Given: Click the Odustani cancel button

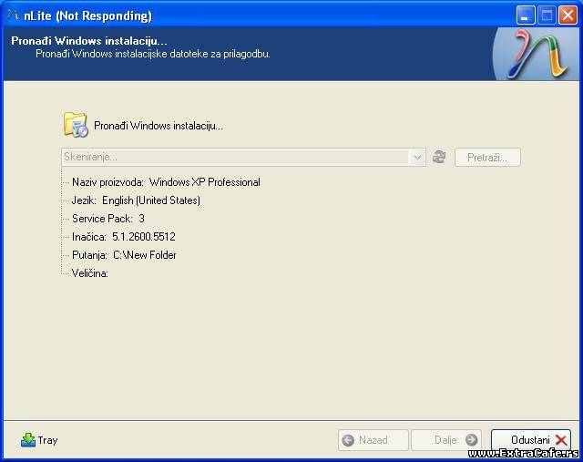Looking at the screenshot, I should [530, 440].
